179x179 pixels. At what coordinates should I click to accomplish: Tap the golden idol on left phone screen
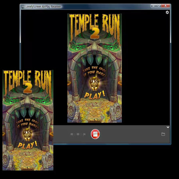pyautogui.click(x=27, y=135)
